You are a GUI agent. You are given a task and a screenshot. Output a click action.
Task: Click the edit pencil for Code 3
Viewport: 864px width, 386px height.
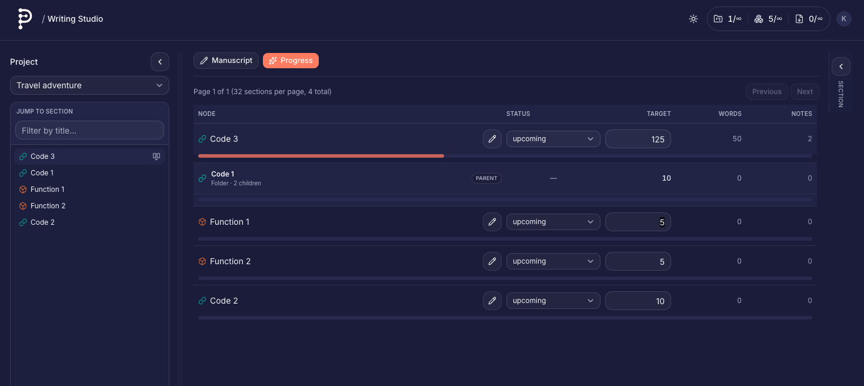click(492, 139)
